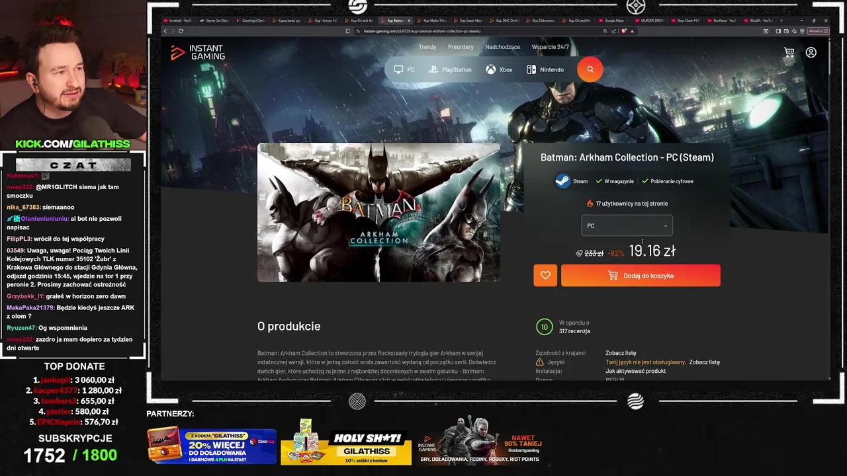
Task: Switch to the Kup Super Meat tab
Action: (x=468, y=20)
